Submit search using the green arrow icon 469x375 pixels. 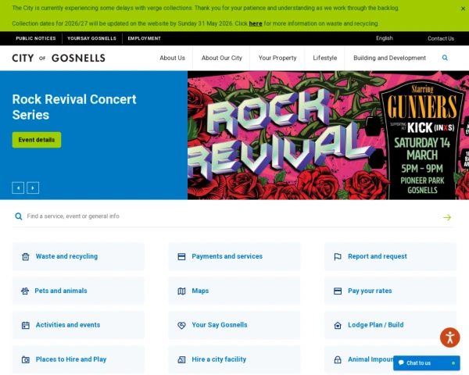447,217
